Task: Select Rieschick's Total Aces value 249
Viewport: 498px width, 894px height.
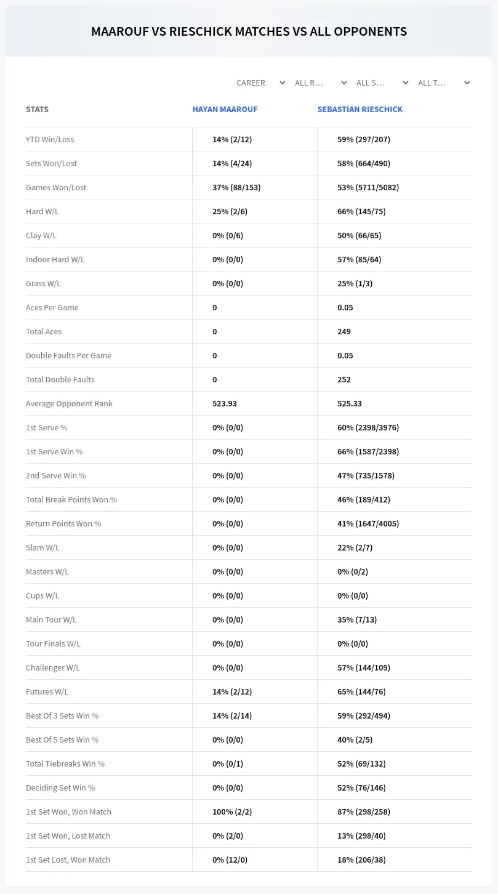Action: pyautogui.click(x=344, y=331)
